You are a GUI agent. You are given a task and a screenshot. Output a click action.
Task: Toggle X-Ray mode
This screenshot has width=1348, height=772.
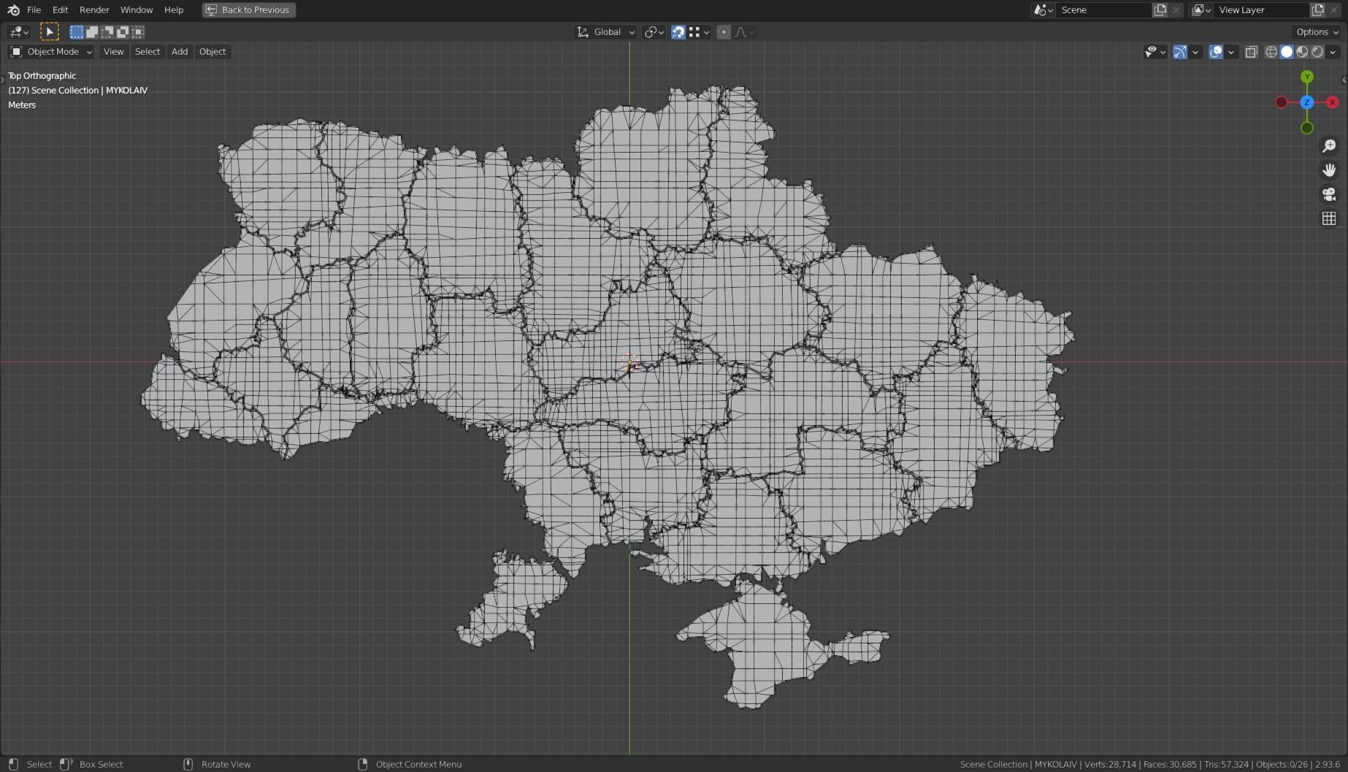[1252, 52]
